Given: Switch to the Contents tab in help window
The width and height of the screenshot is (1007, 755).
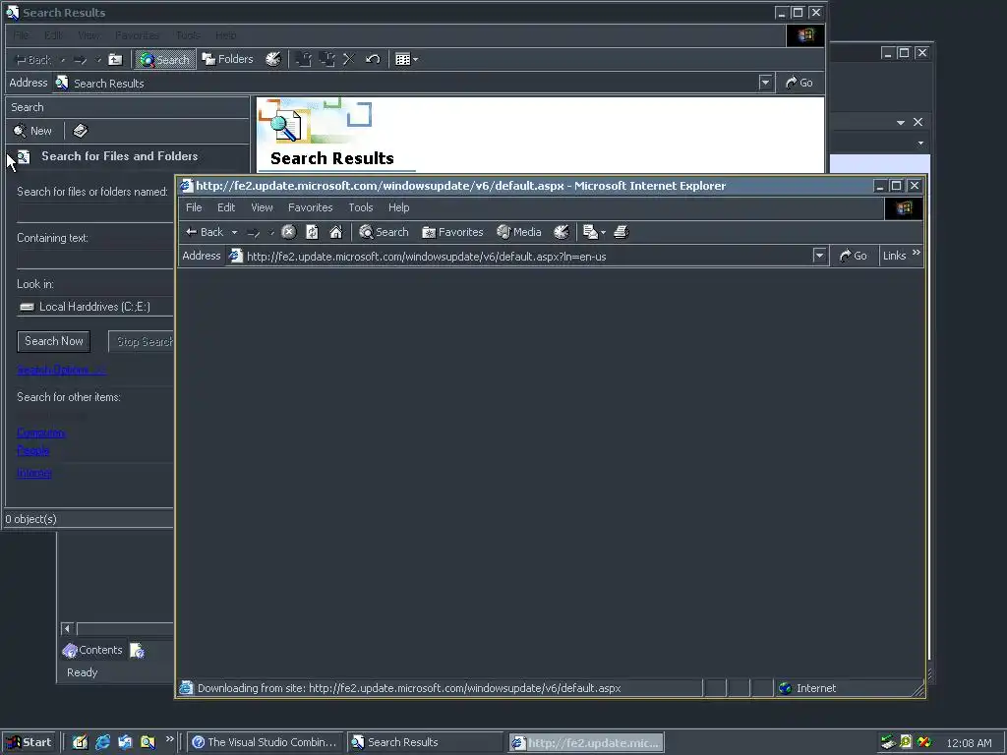Looking at the screenshot, I should (92, 651).
